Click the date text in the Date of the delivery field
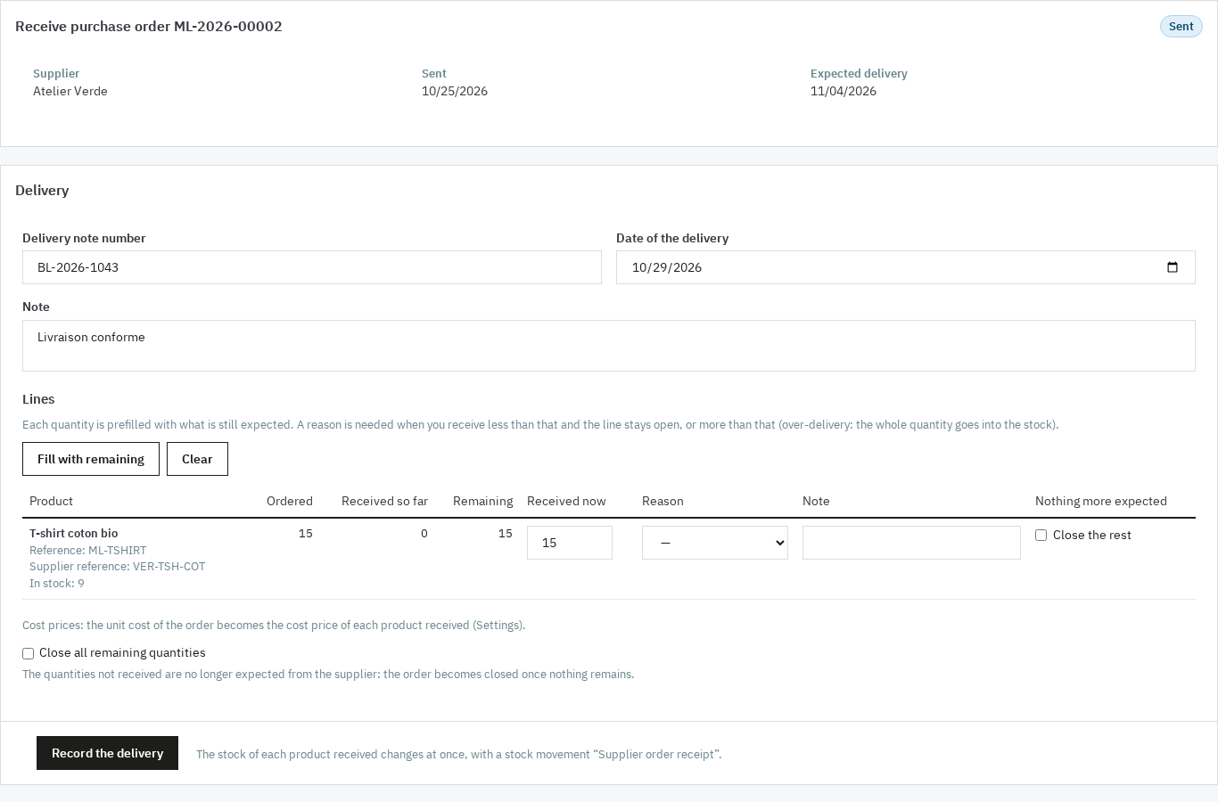The image size is (1218, 802). coord(667,267)
